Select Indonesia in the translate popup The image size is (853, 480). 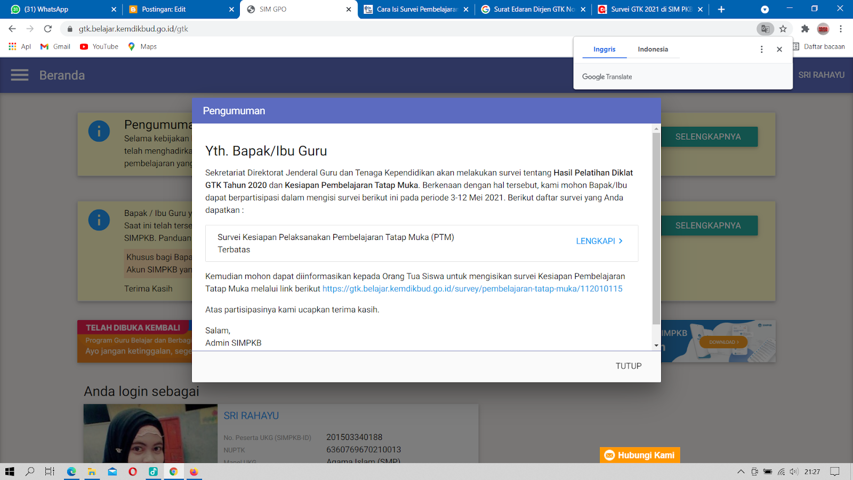coord(653,49)
